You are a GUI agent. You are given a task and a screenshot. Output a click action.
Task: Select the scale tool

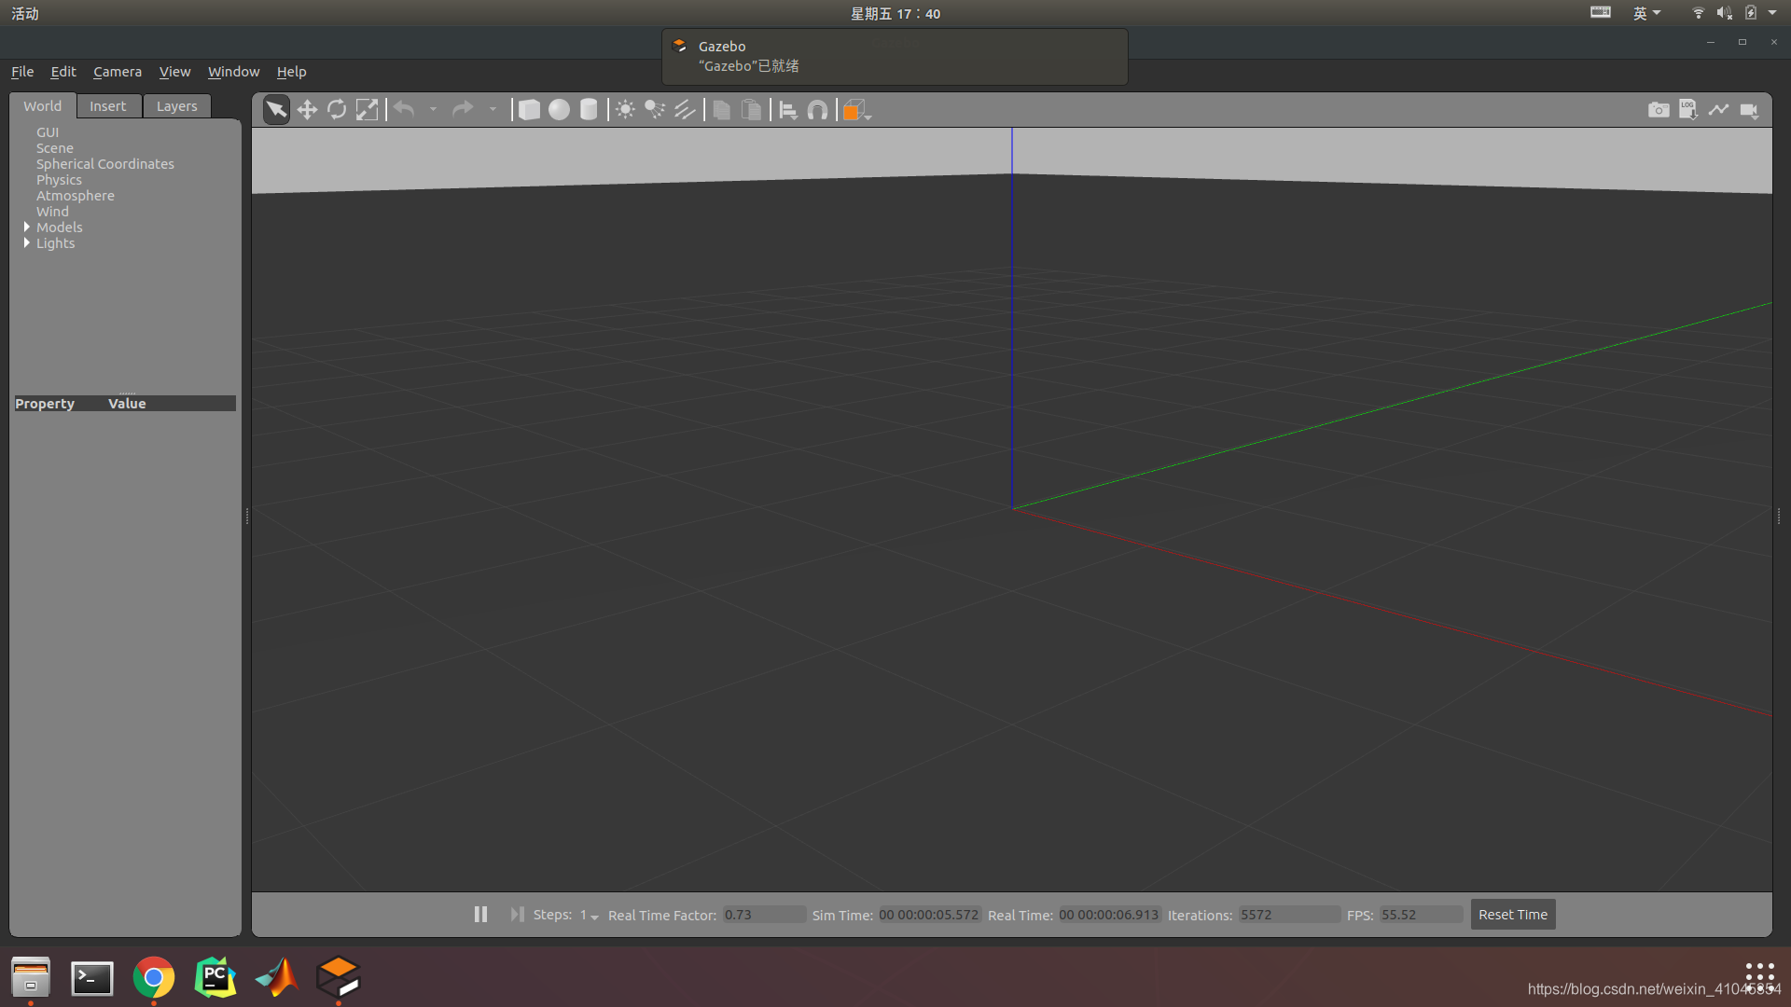pos(367,111)
